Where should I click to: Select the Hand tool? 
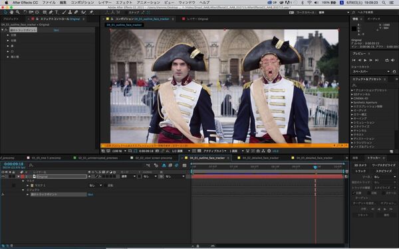pos(11,12)
